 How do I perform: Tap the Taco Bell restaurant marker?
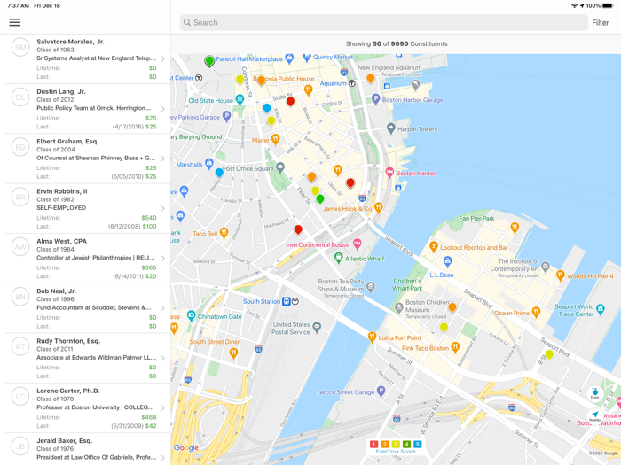pos(224,233)
